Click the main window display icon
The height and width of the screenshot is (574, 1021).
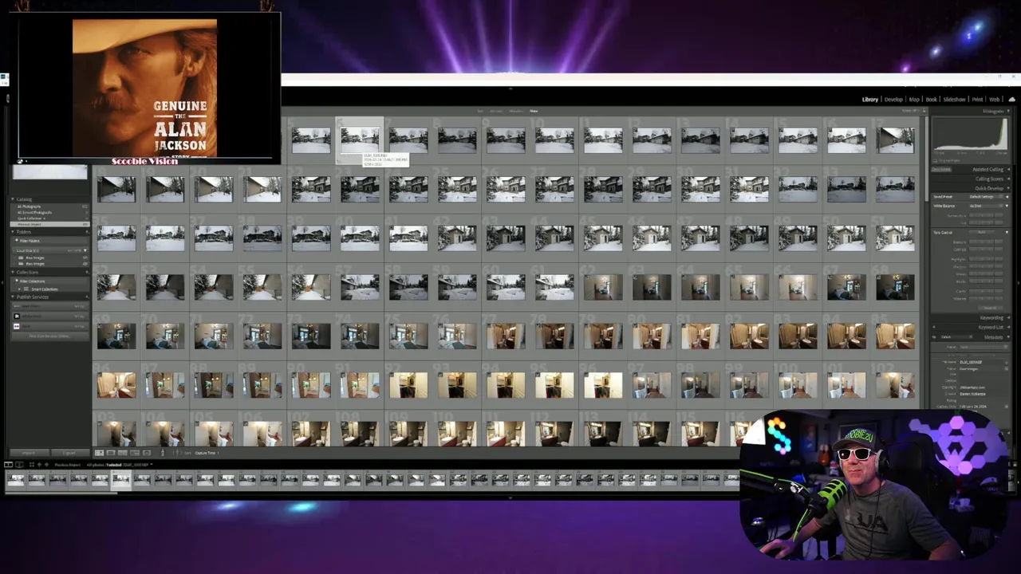click(x=8, y=464)
